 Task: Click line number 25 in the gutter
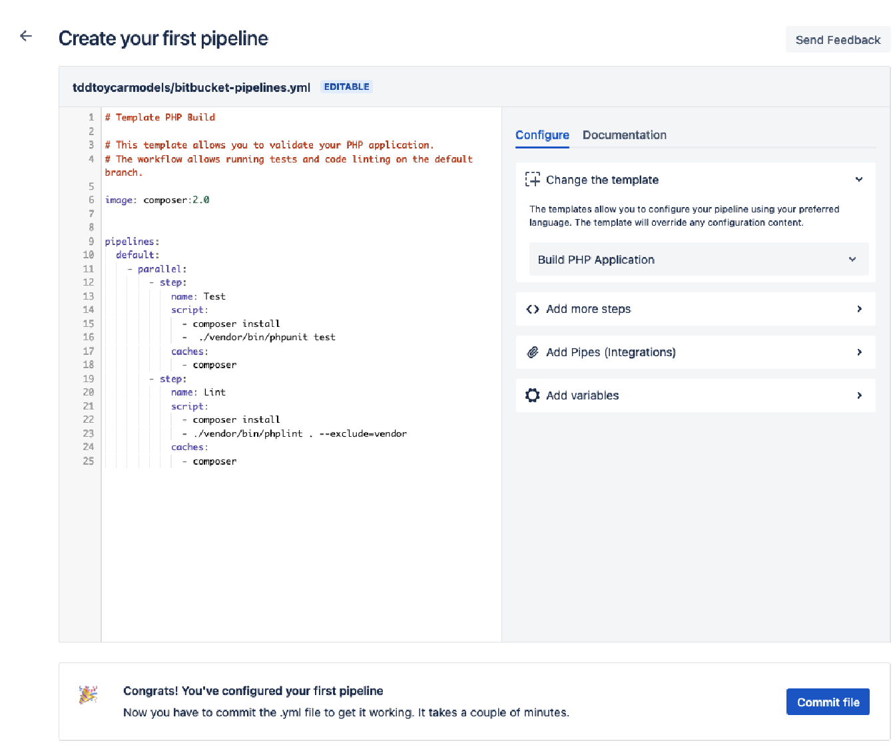pyautogui.click(x=89, y=461)
